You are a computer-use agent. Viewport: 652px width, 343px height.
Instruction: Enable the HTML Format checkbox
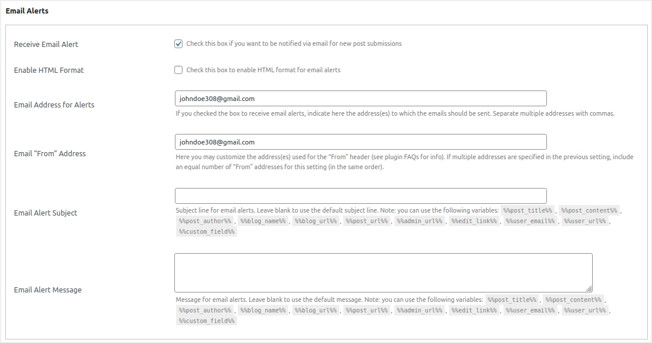click(178, 70)
